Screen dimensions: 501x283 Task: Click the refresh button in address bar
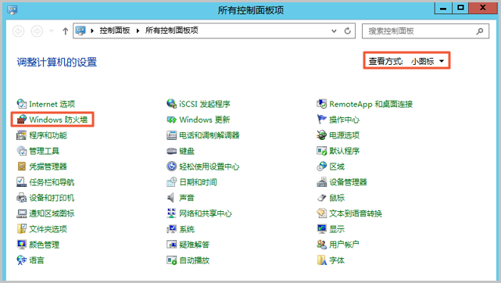point(348,31)
